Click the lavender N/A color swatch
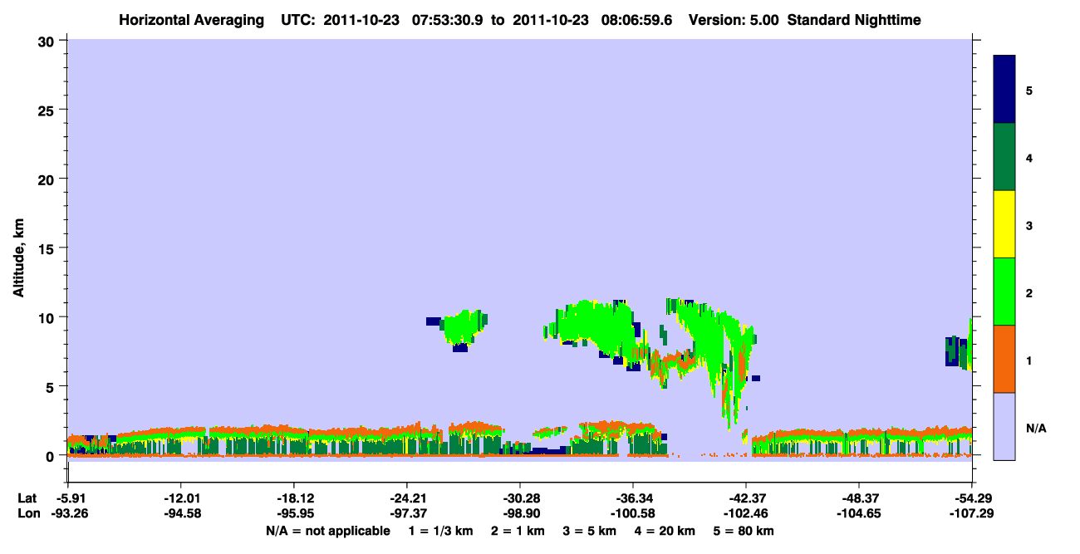This screenshot has height=554, width=1080. click(x=1004, y=426)
